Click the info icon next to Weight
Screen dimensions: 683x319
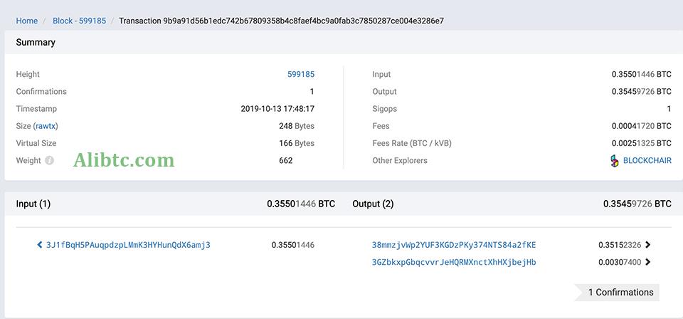click(50, 161)
